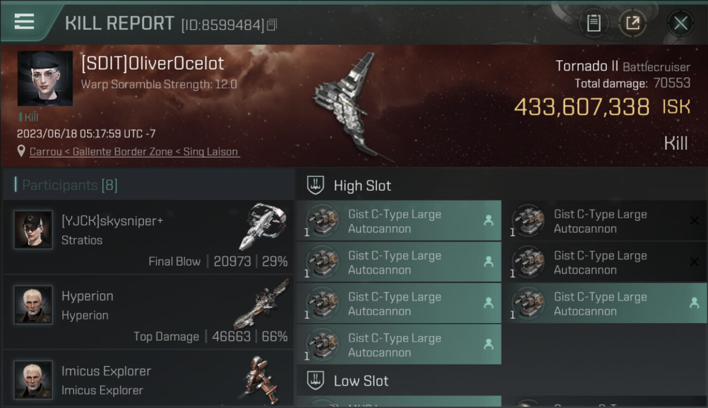Close the kill report panel
Image resolution: width=708 pixels, height=408 pixels.
[x=681, y=23]
